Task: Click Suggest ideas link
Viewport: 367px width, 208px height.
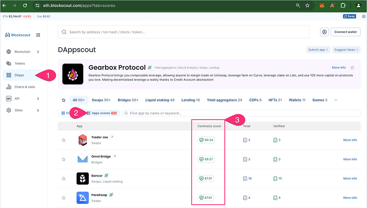Action: [x=346, y=50]
